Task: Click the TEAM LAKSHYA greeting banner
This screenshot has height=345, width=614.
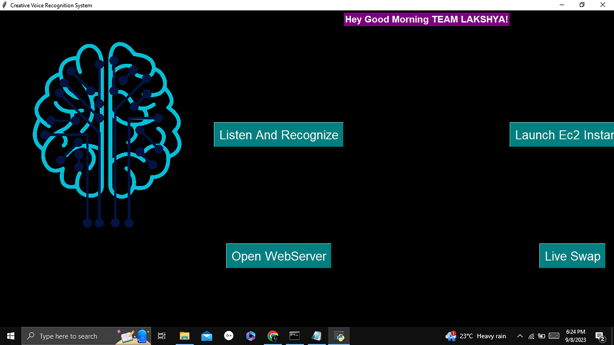Action: click(x=426, y=19)
